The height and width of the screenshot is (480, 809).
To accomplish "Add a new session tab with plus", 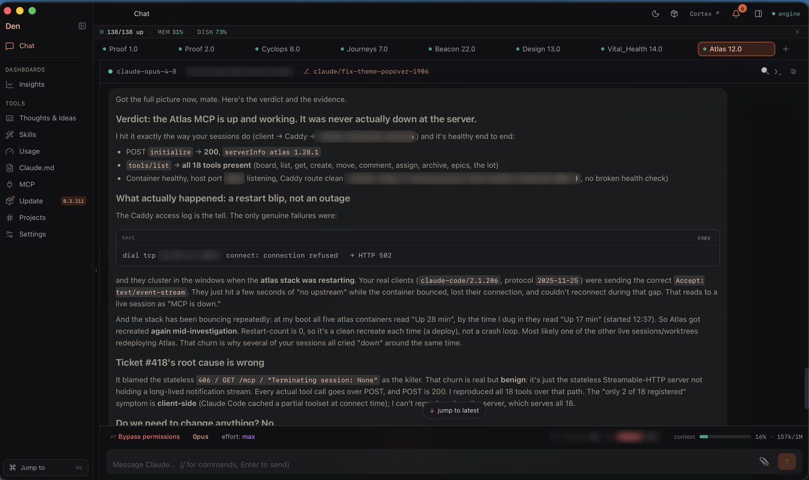I will (785, 49).
